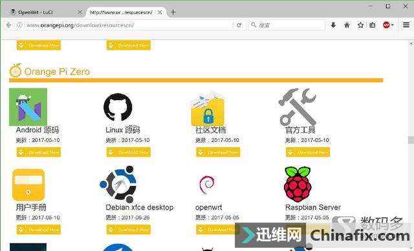Click the red Adblock extension icon

386,25
